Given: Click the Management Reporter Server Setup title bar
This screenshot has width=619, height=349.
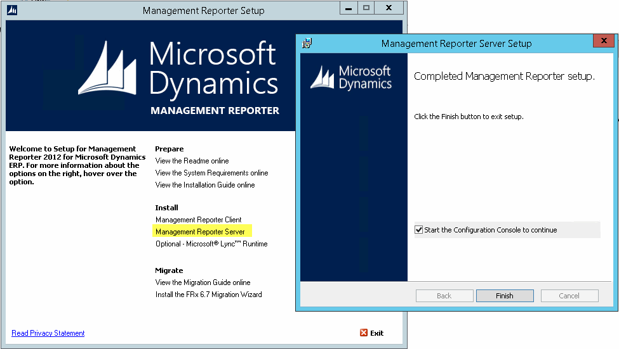Looking at the screenshot, I should (x=456, y=43).
